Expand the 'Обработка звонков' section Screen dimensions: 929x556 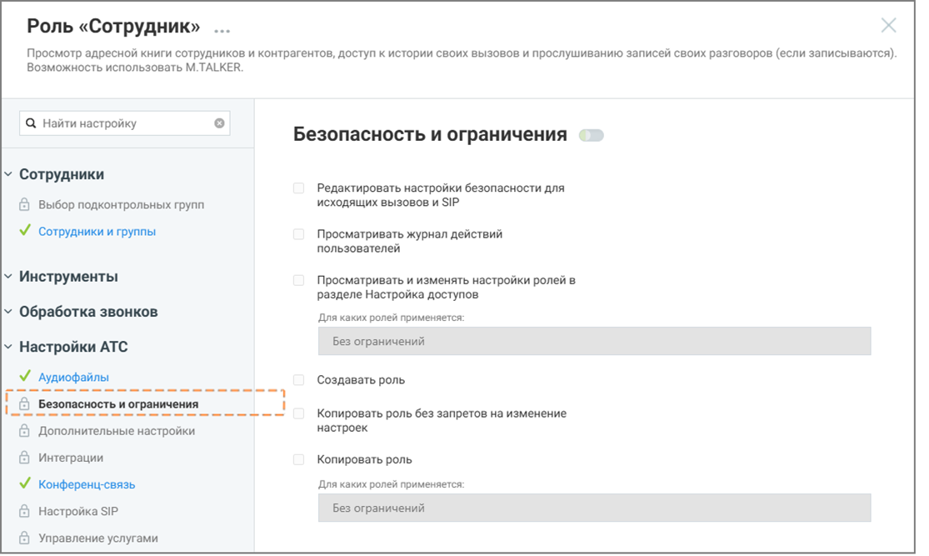click(8, 311)
